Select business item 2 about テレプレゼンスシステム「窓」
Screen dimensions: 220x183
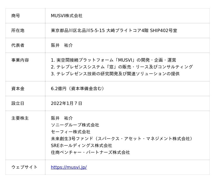point(122,67)
